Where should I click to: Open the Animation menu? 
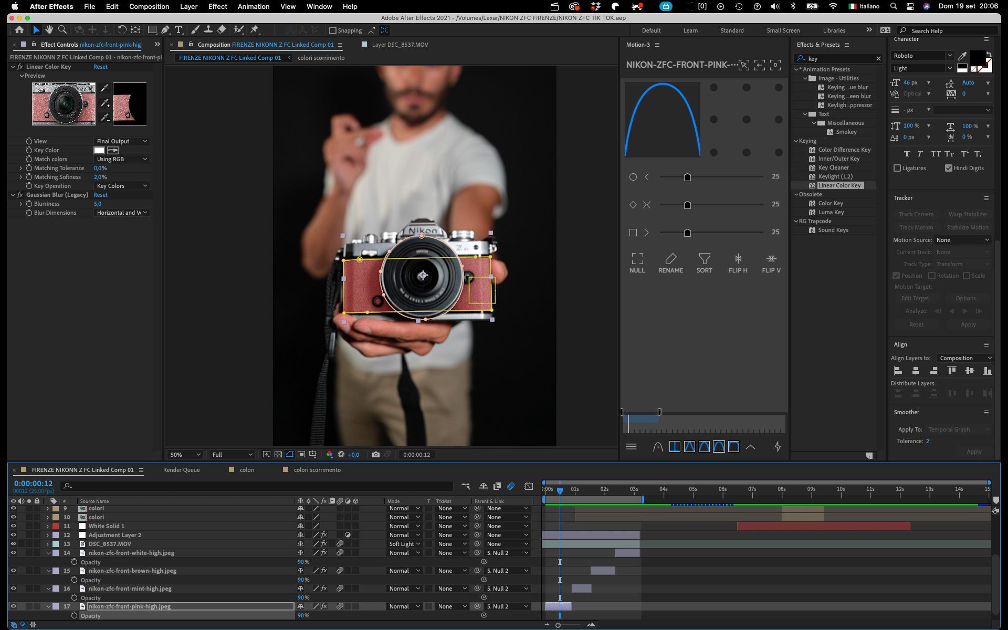(x=254, y=6)
